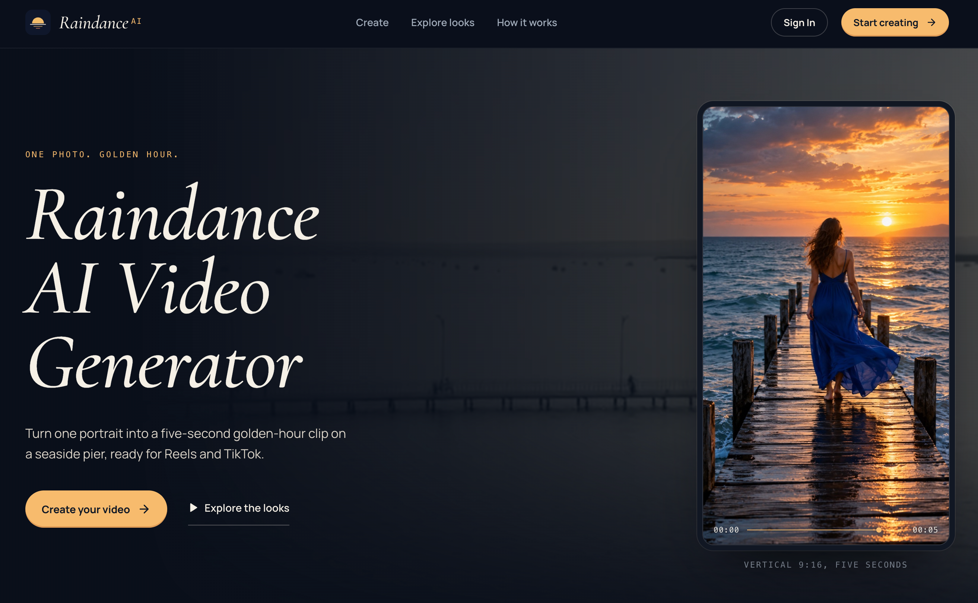Click the Raindance AI brand name
Viewport: 978px width, 603px height.
tap(100, 22)
